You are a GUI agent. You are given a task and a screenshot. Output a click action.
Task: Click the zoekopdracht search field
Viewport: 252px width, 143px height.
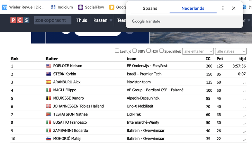pyautogui.click(x=53, y=20)
